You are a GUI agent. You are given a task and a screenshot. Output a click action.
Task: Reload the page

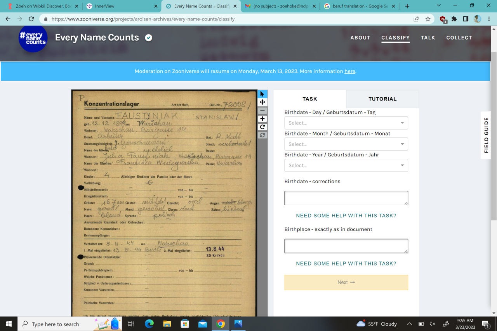coord(31,19)
